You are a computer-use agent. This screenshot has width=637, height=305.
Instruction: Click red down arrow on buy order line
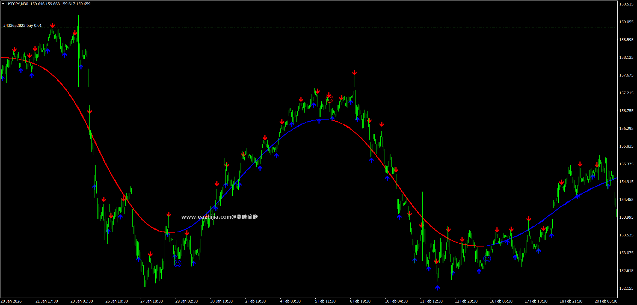tap(52, 25)
